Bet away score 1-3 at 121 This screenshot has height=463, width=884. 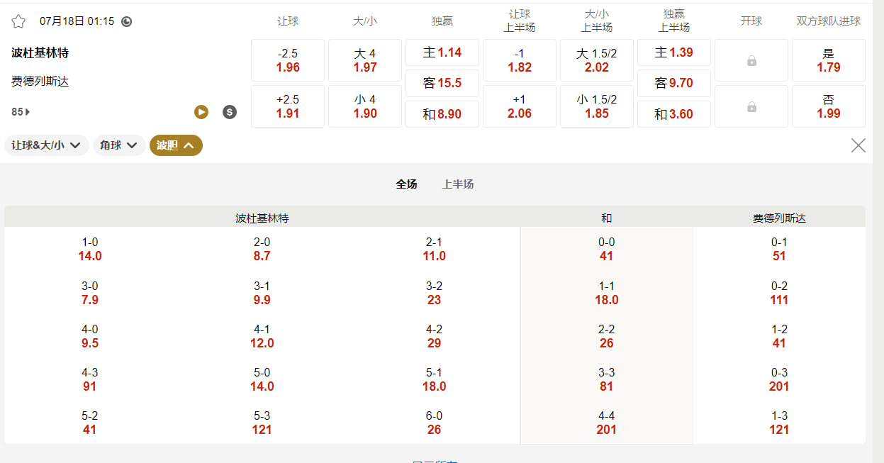point(779,423)
